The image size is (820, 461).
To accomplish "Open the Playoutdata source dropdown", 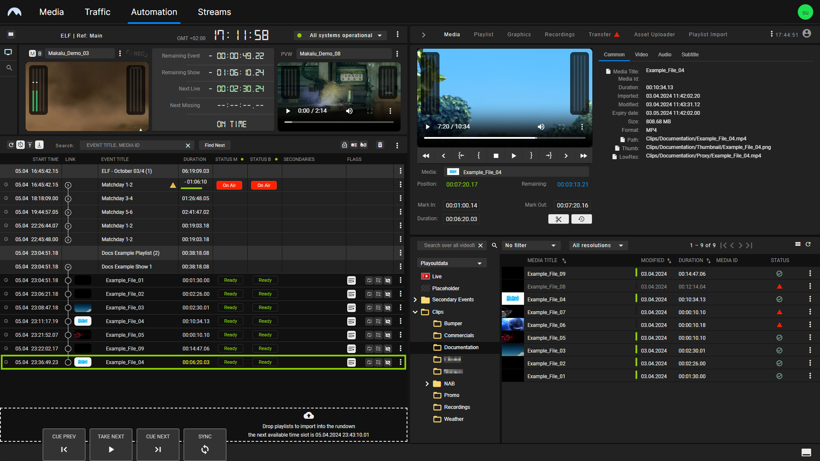I will click(451, 263).
